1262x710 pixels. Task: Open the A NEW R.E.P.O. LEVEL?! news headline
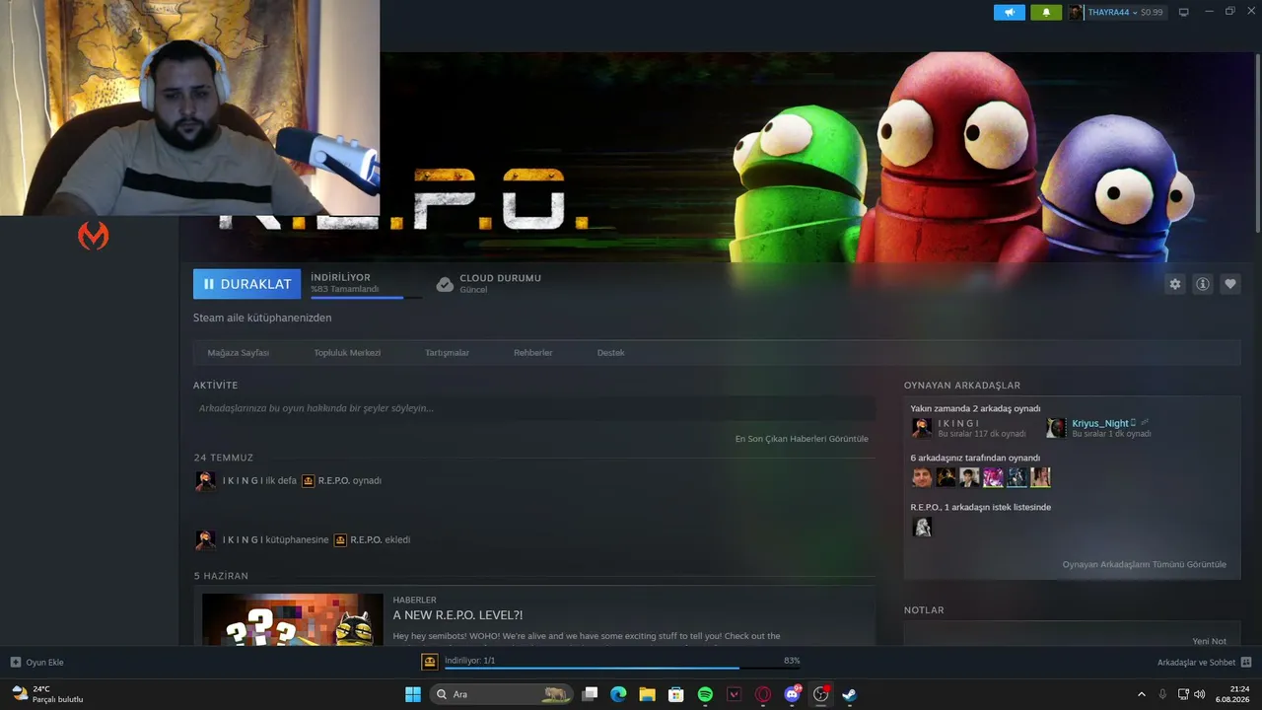pos(457,615)
